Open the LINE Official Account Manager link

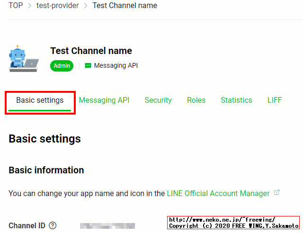click(x=218, y=193)
